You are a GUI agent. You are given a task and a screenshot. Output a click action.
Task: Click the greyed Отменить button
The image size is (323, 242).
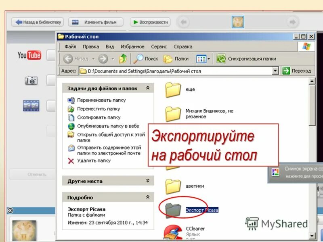click(x=33, y=175)
